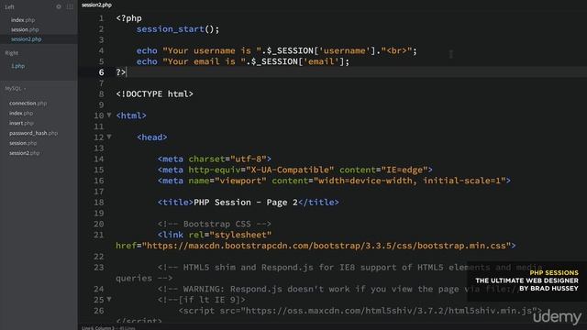Open password_hash.php in the file tree
Viewport: 587px width, 330px height.
[33, 133]
